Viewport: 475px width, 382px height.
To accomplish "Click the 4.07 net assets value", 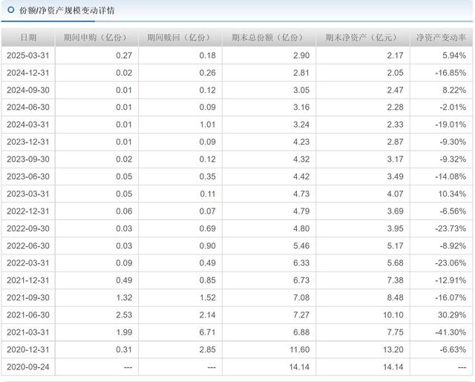I will click(395, 194).
